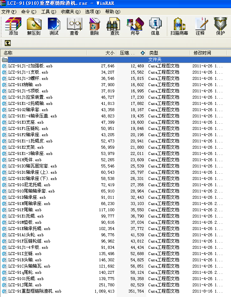Sort by Type (类型) column header
231x297 pixels.
(x=168, y=53)
